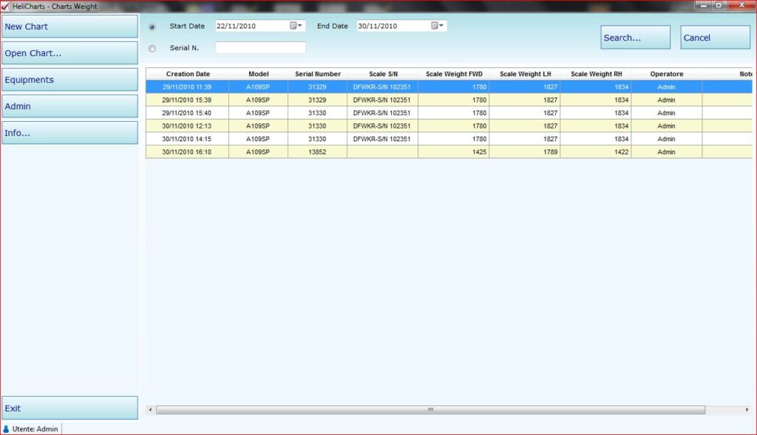Select the row created 30/11/2010 16:10
Image resolution: width=757 pixels, height=435 pixels.
tap(188, 152)
